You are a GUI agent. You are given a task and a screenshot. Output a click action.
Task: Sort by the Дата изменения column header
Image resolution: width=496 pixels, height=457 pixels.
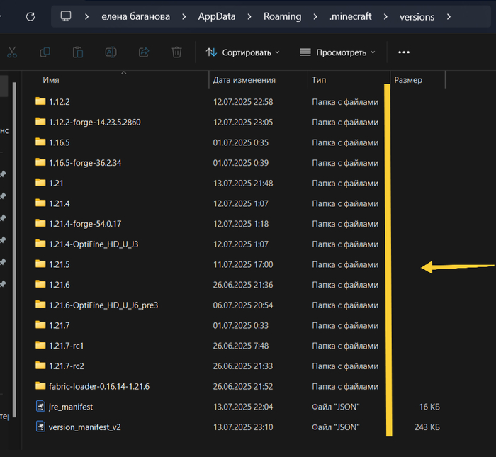click(x=244, y=80)
